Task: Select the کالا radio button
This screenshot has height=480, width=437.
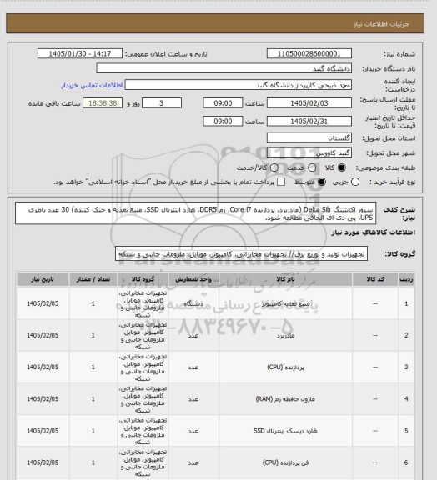Action: tap(341, 167)
